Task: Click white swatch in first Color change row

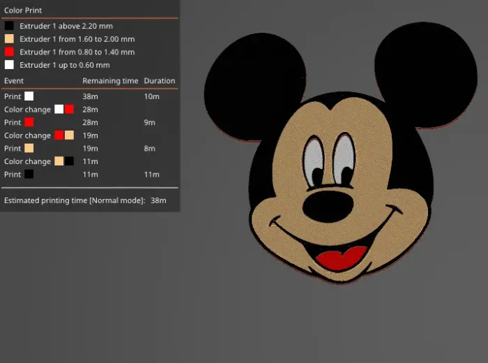Action: pyautogui.click(x=59, y=109)
